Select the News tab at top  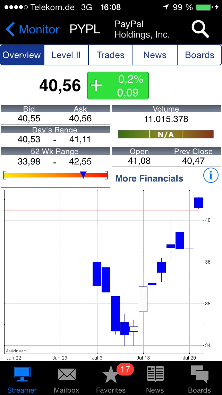pyautogui.click(x=155, y=55)
